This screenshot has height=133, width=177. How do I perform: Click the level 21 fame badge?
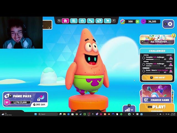[x=7, y=102]
